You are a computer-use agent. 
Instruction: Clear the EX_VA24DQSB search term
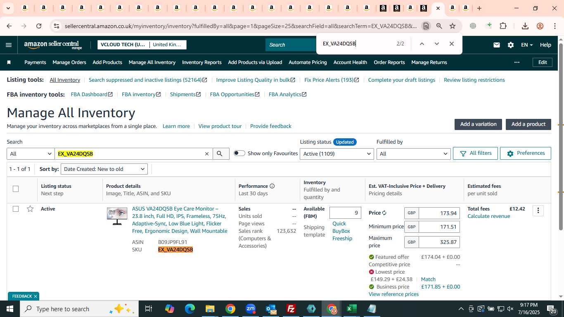[x=207, y=154]
